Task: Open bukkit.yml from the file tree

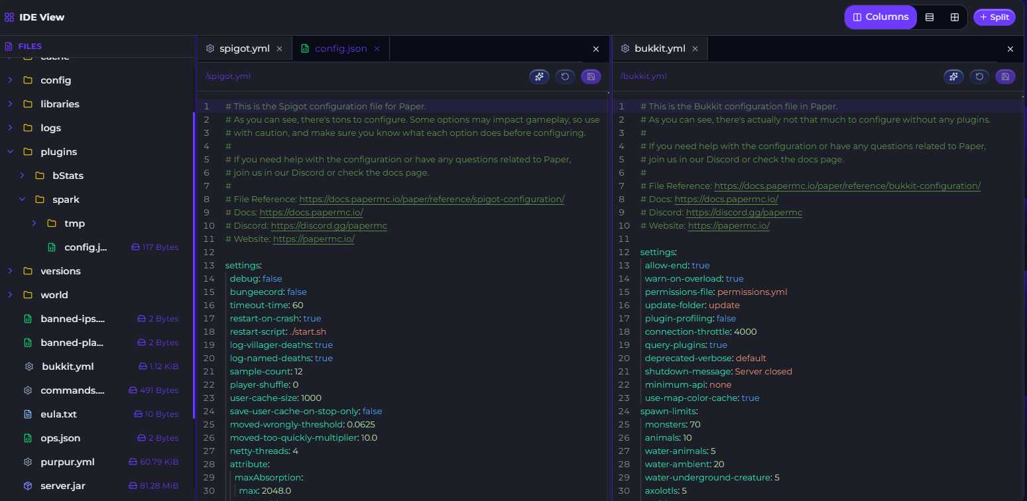Action: click(68, 366)
